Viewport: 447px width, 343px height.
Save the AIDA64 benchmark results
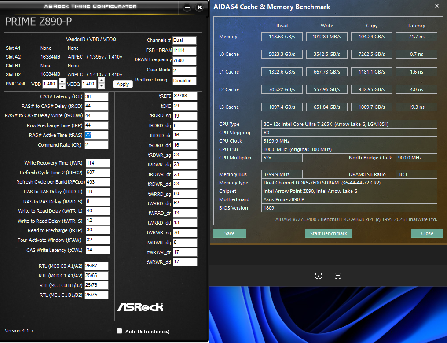230,233
